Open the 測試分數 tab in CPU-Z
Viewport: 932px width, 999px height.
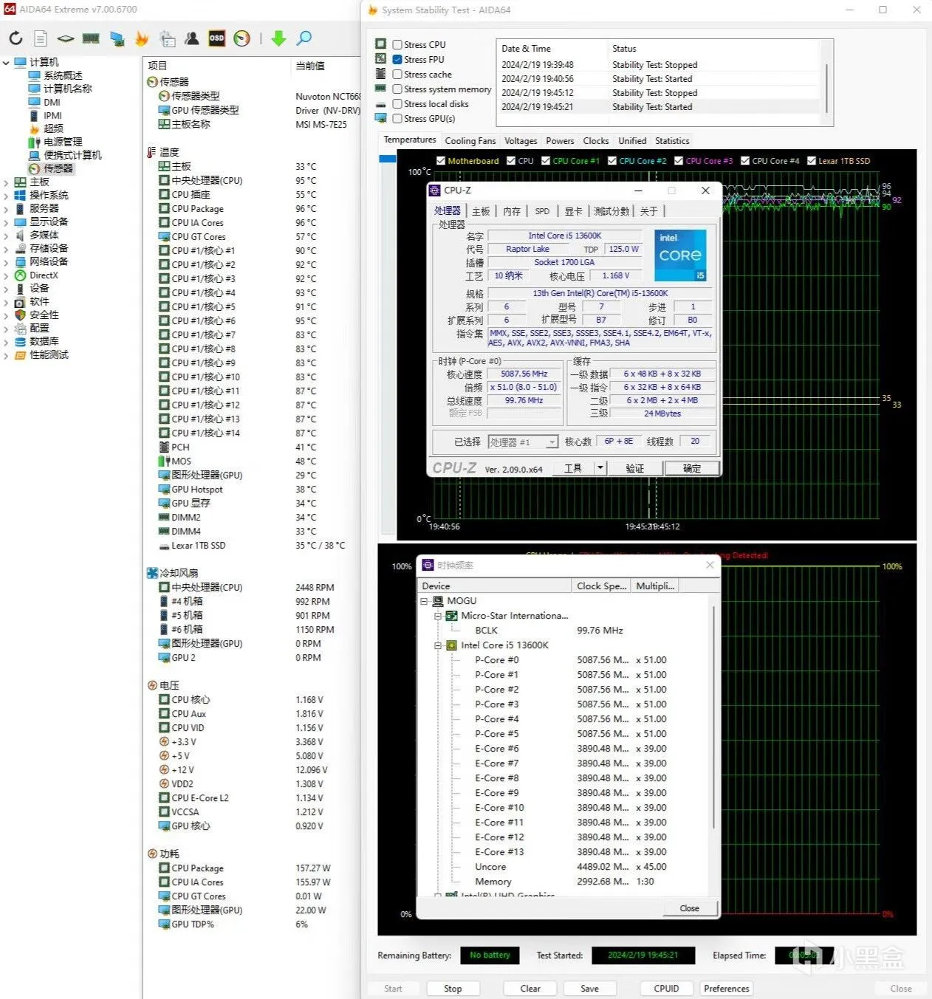pyautogui.click(x=611, y=211)
